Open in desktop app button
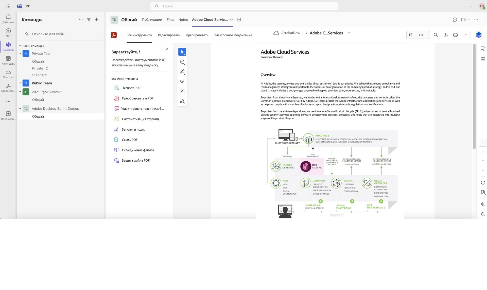The width and height of the screenshot is (487, 290). click(418, 35)
